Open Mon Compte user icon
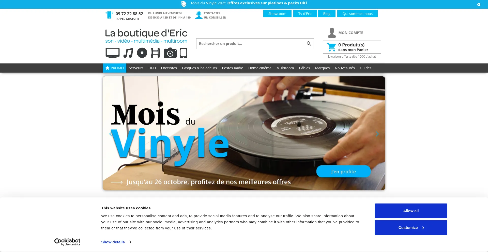The image size is (488, 252). [332, 33]
